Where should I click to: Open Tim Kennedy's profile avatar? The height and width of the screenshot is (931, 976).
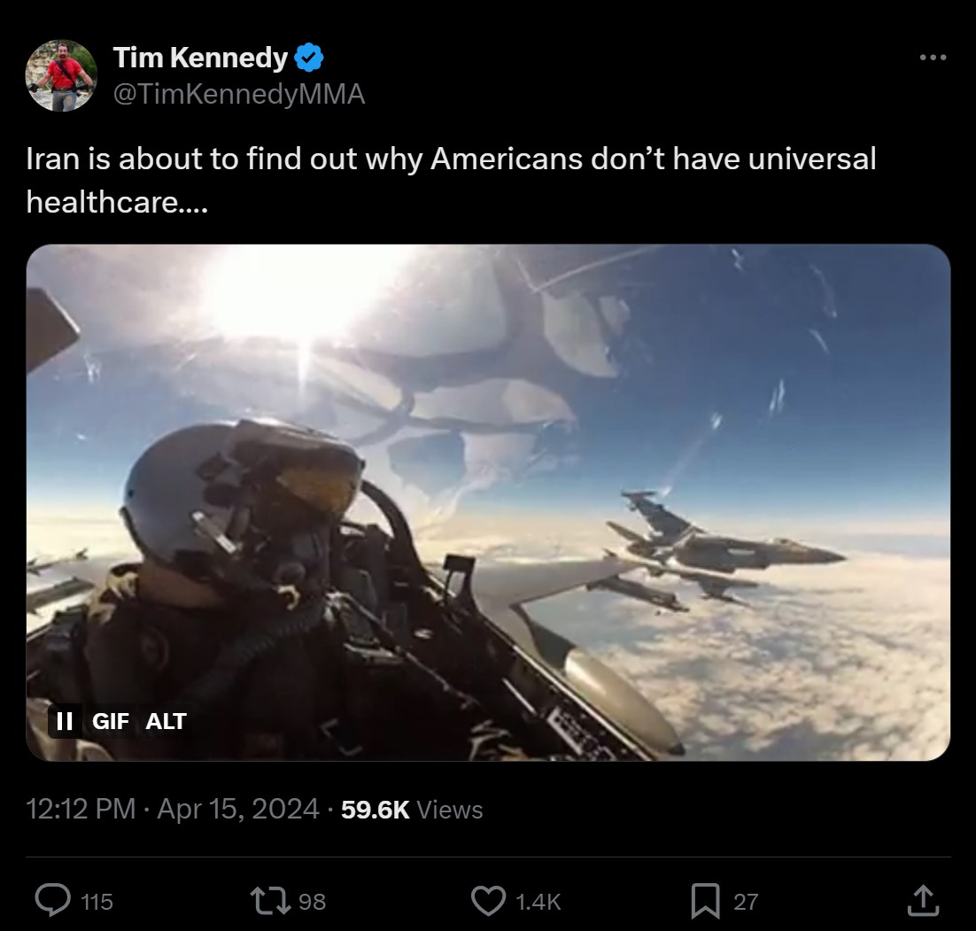pos(61,76)
